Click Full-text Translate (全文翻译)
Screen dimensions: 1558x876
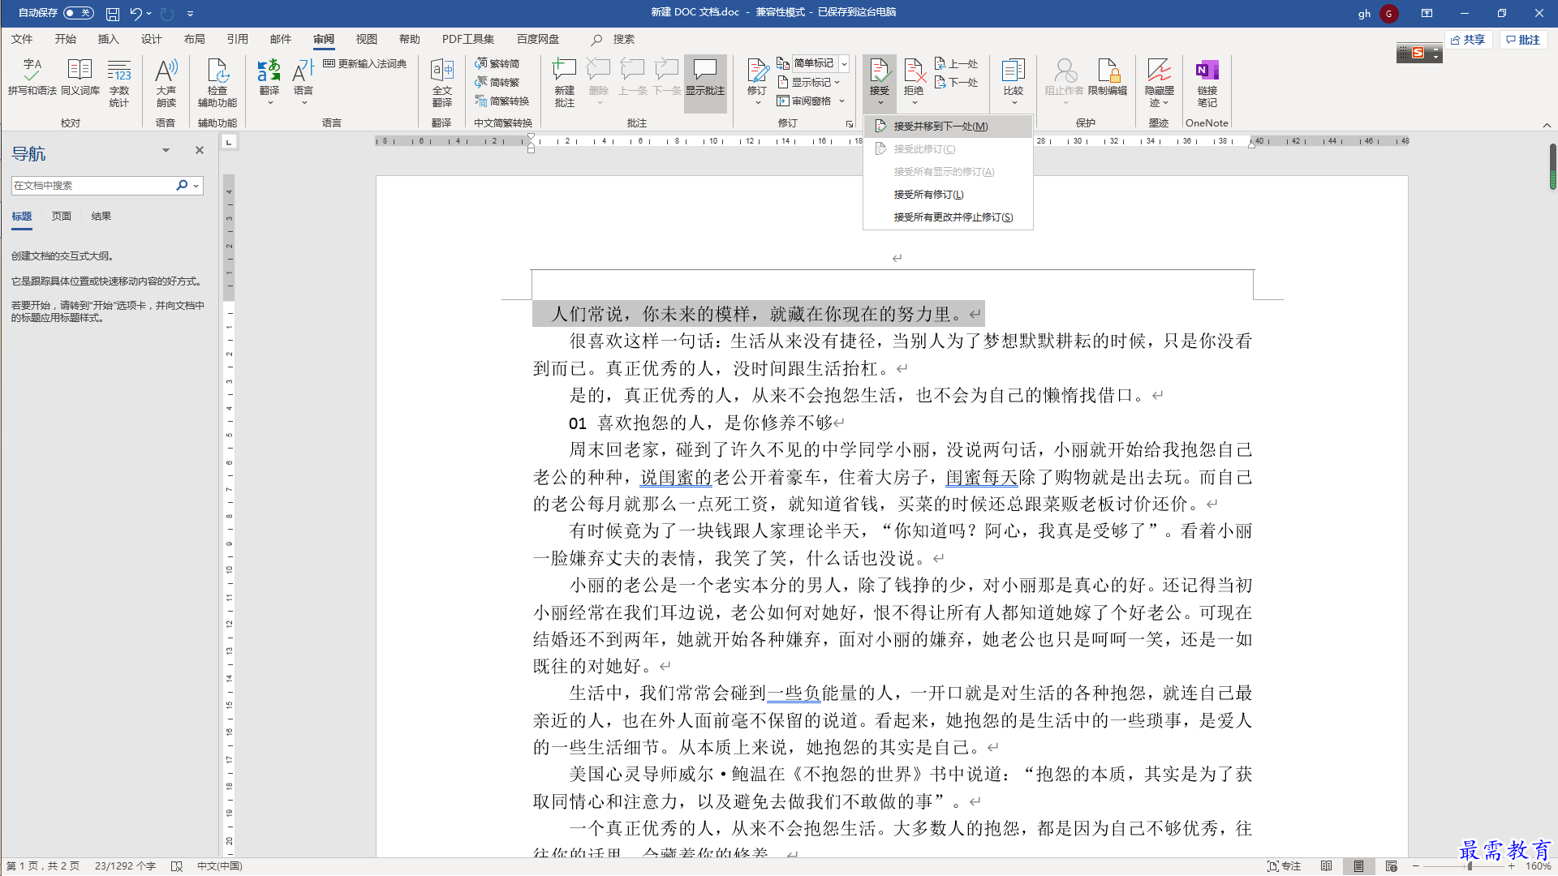click(x=442, y=83)
